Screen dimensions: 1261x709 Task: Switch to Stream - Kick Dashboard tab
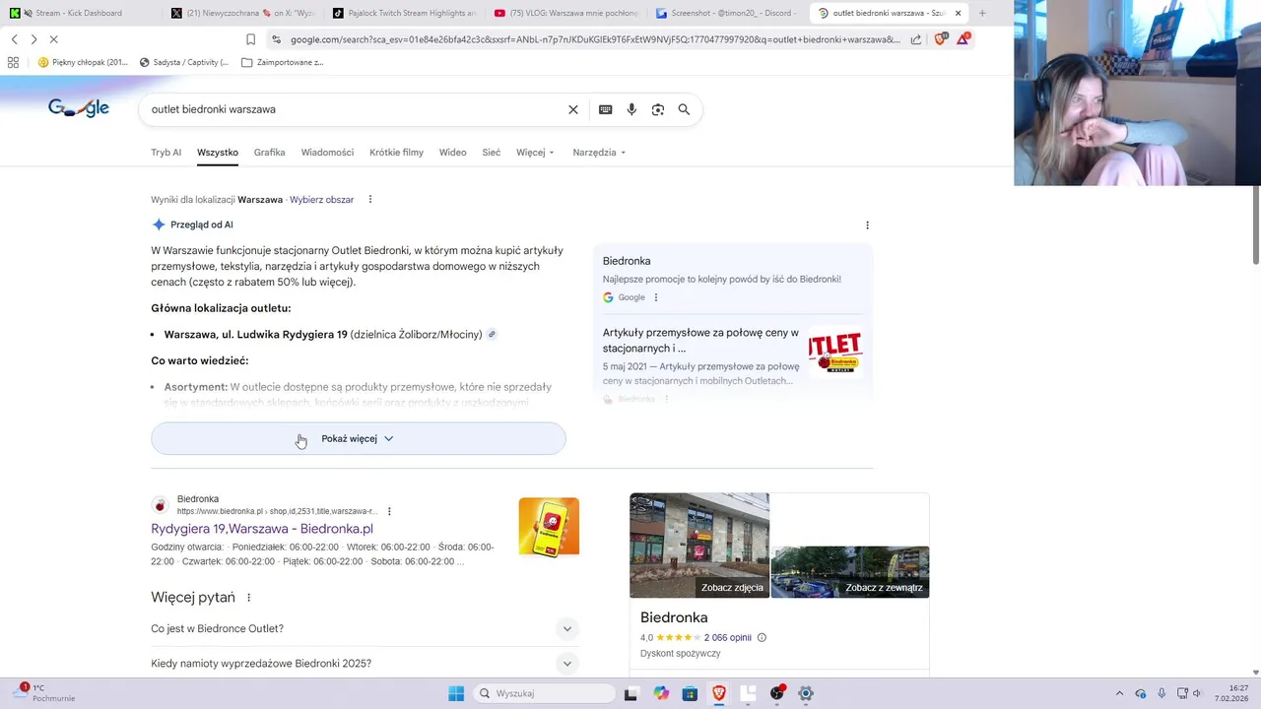click(79, 13)
